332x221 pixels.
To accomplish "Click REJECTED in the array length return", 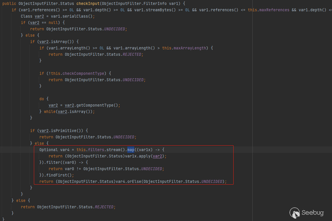I will pyautogui.click(x=132, y=54).
